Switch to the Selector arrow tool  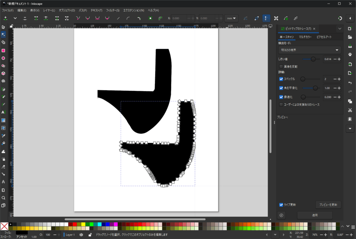3,27
